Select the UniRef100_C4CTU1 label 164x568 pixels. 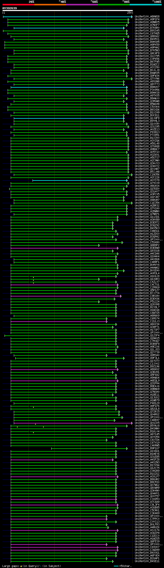(x=147, y=285)
